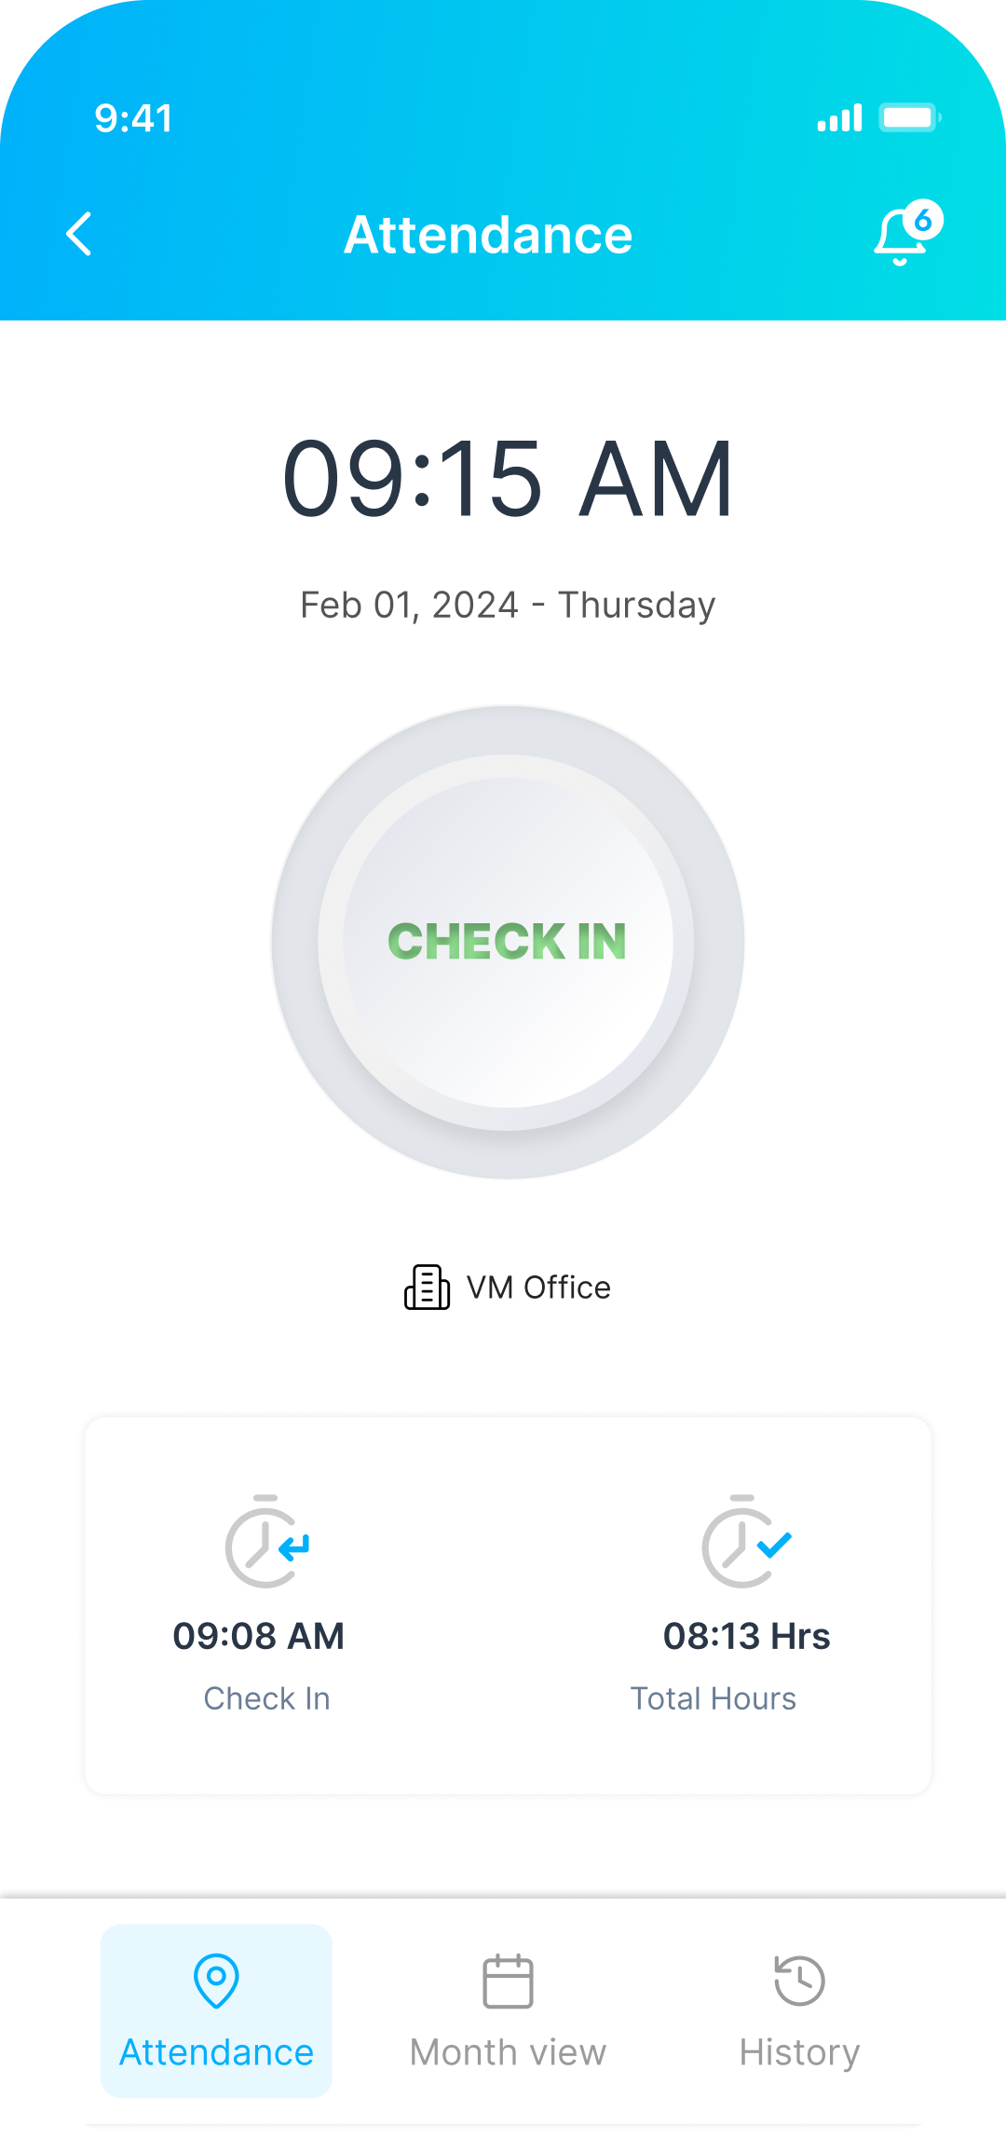Tap the battery indicator in status bar
Screen dimensions: 1006x2139
tap(910, 118)
